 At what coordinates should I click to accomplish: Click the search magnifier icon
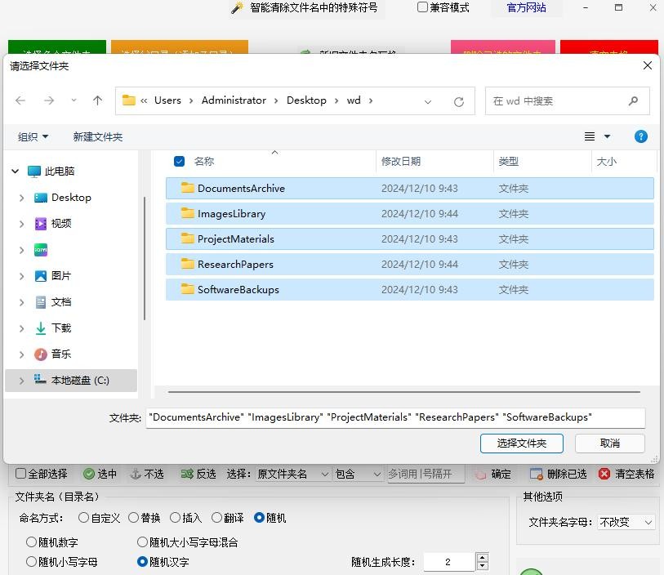633,101
